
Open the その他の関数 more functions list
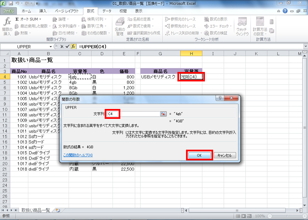tap(96, 33)
